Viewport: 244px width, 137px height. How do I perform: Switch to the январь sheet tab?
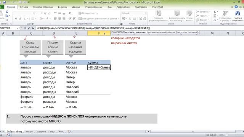[x=29, y=132]
